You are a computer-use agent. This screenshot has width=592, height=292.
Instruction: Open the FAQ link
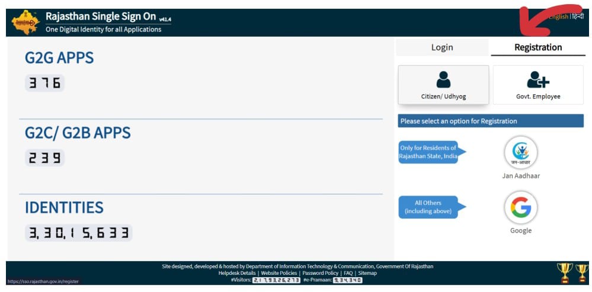[x=348, y=273]
